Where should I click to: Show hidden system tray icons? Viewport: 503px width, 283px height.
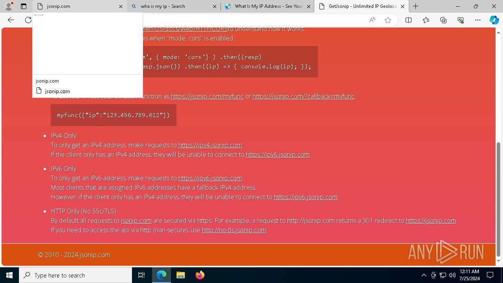[x=424, y=275]
